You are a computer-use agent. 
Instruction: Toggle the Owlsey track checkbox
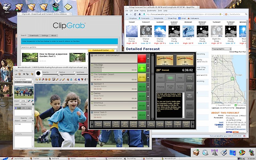[x=92, y=93]
